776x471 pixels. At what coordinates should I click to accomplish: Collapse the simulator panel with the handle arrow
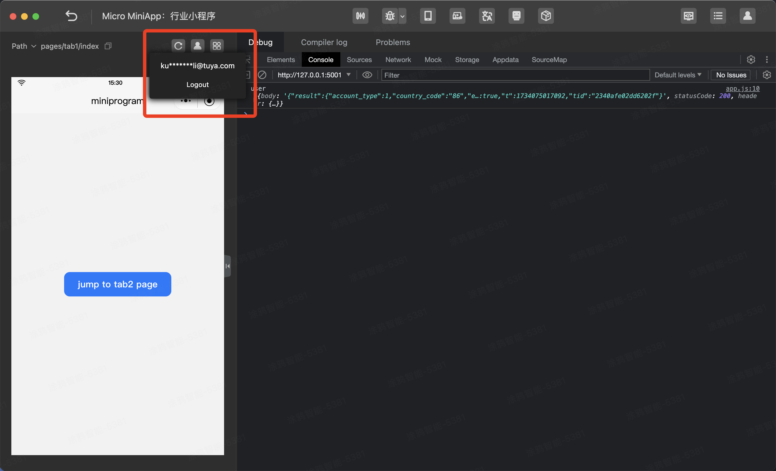227,266
